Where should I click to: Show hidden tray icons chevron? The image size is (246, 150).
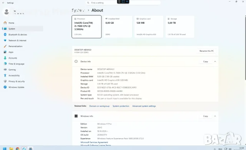215,149
